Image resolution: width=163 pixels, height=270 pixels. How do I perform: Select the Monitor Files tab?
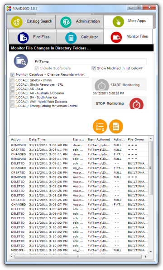coord(128,36)
